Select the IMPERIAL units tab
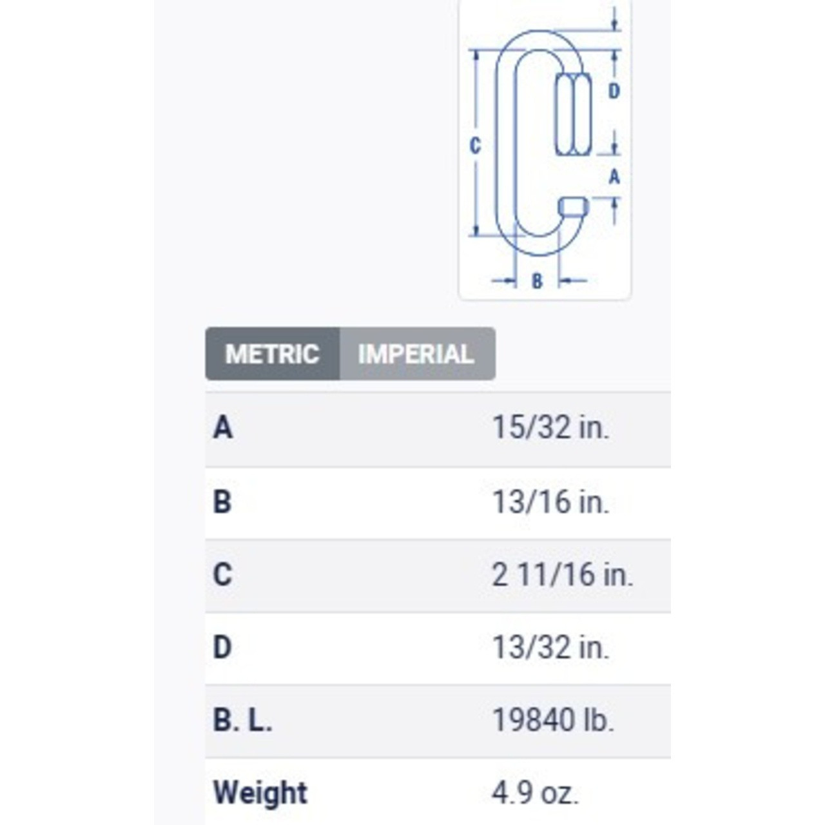 pos(417,354)
